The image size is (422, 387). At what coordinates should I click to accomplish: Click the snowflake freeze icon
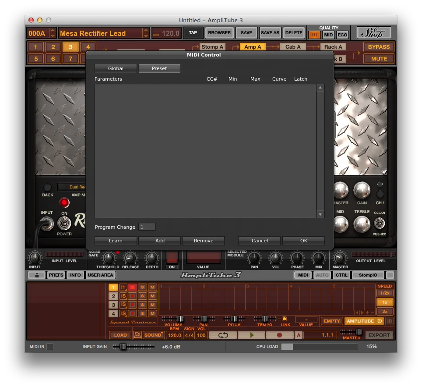[389, 321]
